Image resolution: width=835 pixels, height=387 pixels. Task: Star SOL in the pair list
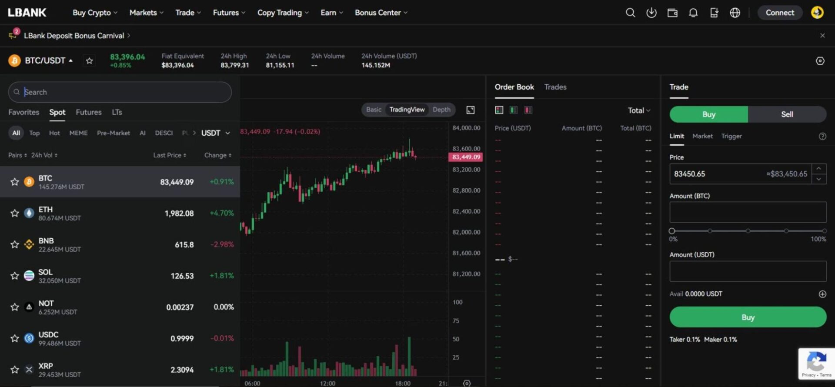[x=15, y=276]
